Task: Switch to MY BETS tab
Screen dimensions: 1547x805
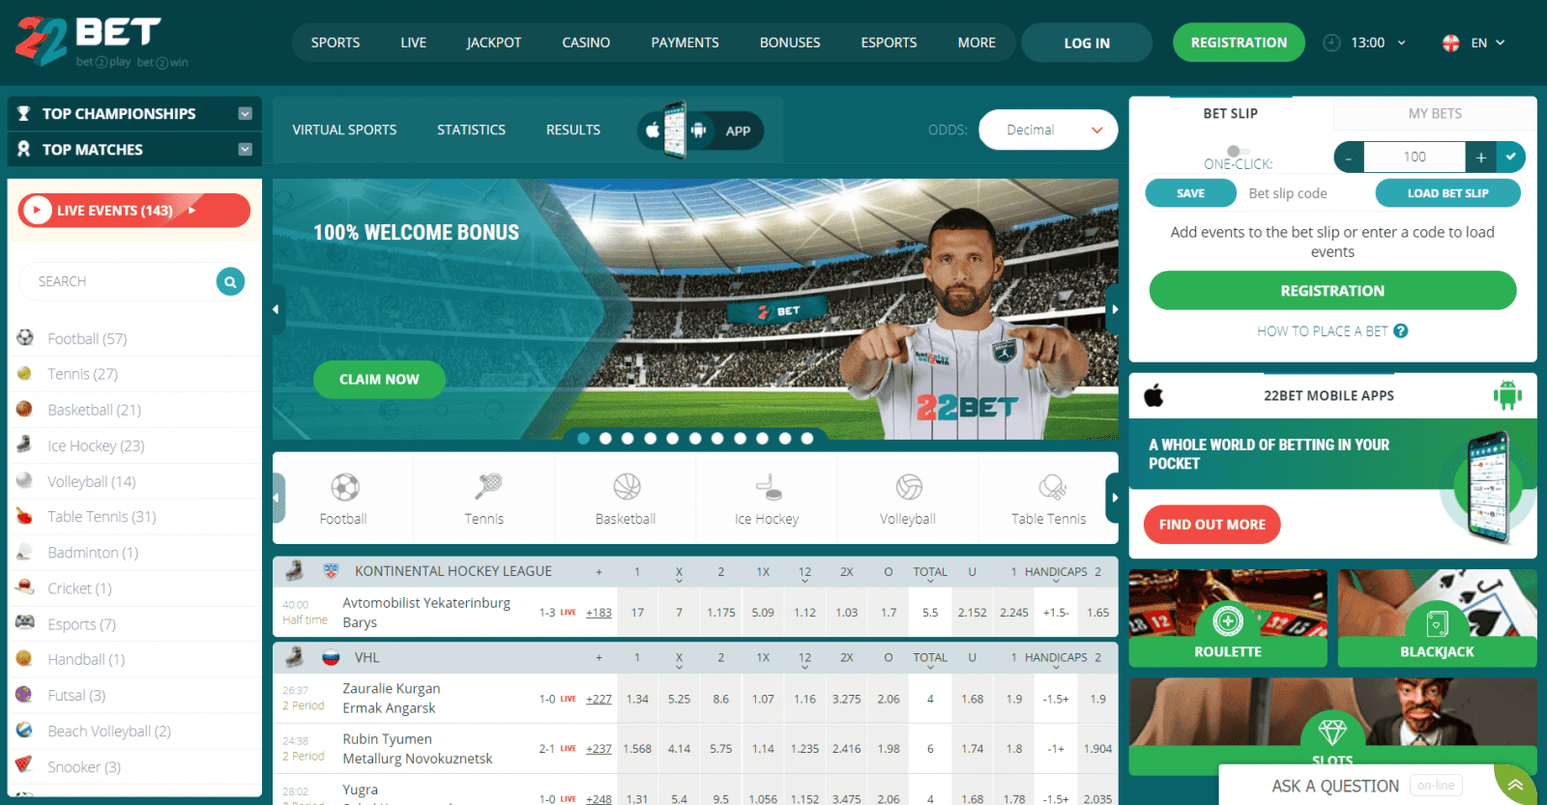Action: (1435, 113)
